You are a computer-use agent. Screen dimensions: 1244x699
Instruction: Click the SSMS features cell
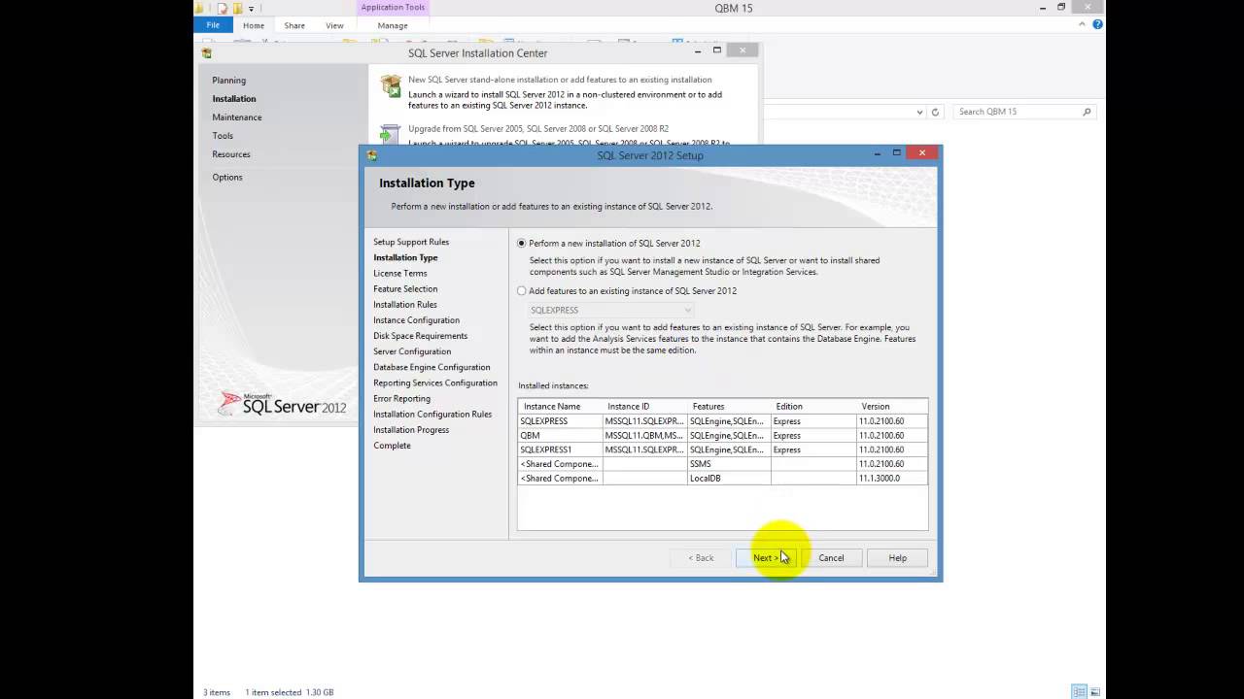click(729, 464)
